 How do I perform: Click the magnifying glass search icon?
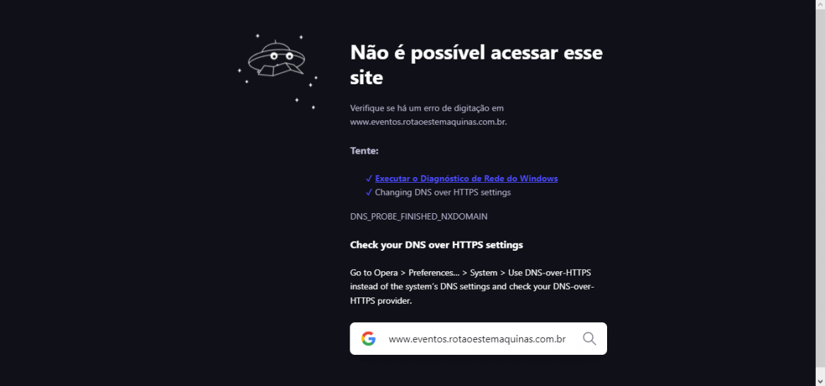point(589,339)
